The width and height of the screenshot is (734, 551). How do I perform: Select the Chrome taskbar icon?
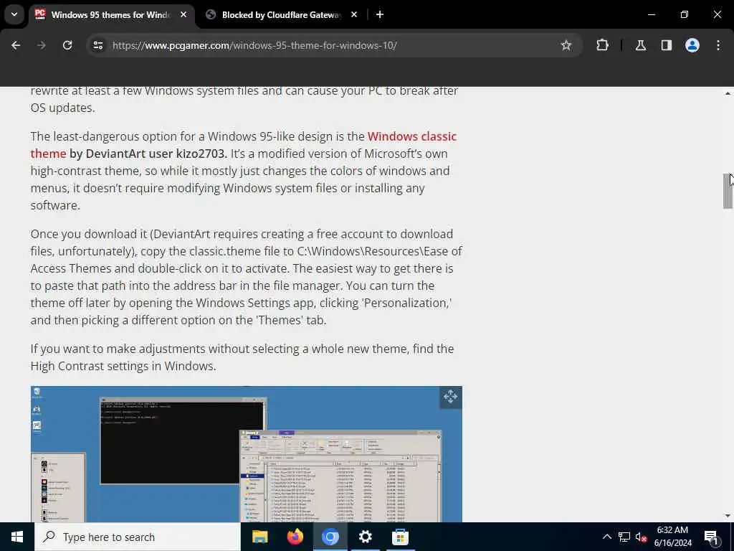point(330,537)
